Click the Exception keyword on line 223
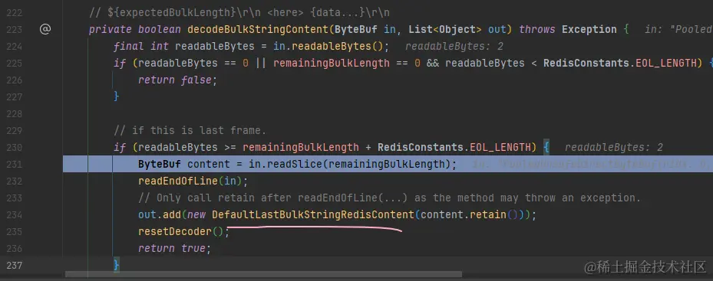This screenshot has width=713, height=281. tap(589, 30)
